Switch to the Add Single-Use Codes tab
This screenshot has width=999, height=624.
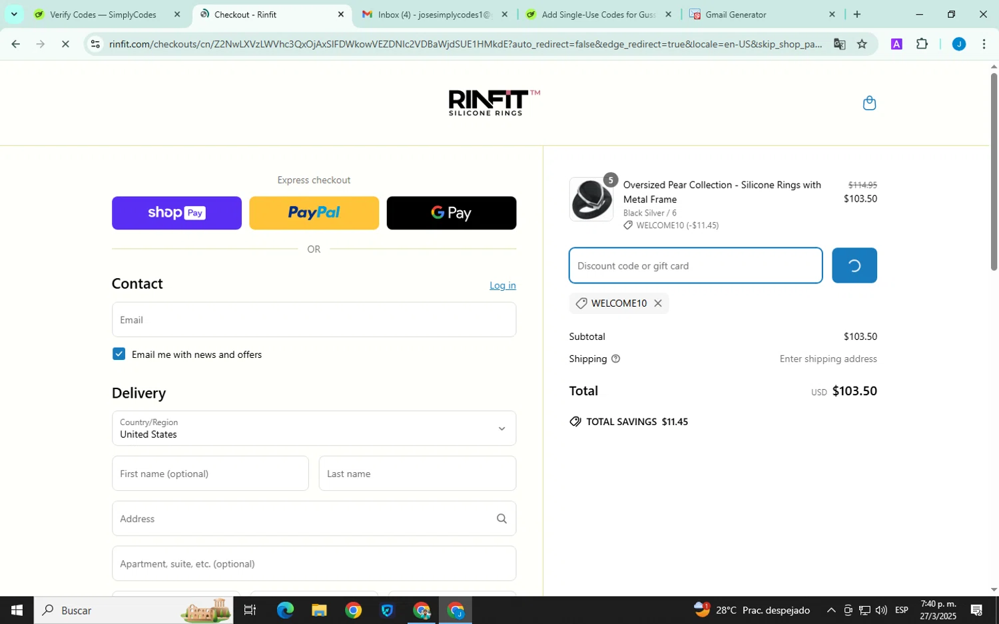598,14
